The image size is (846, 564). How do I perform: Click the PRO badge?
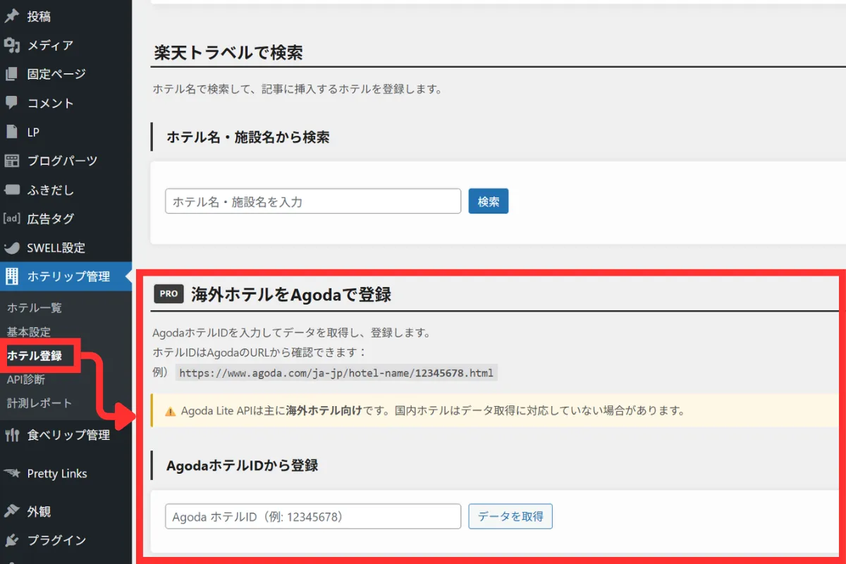coord(169,294)
